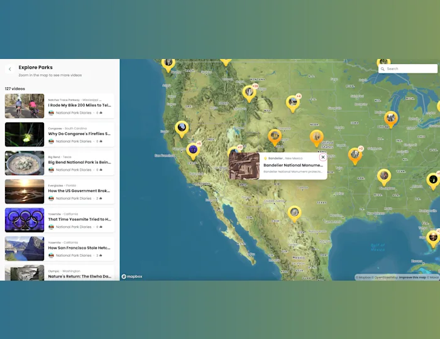Open 'That Time Yosemite Tried to H...' video
440x339 pixels.
click(x=79, y=219)
